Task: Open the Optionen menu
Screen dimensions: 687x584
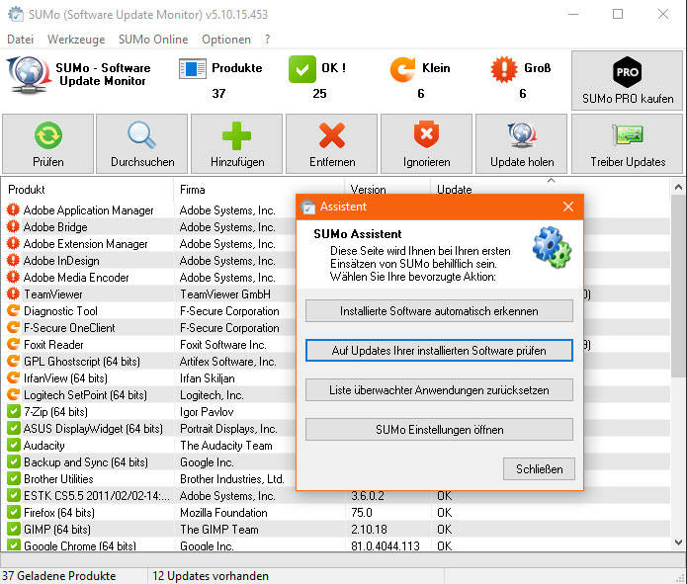Action: pyautogui.click(x=226, y=40)
